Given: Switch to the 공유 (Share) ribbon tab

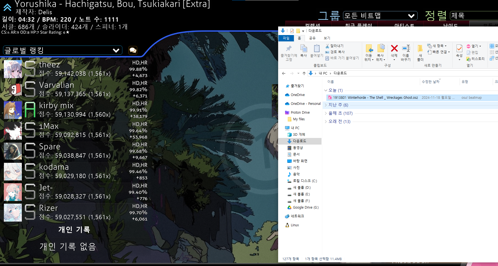Looking at the screenshot, I should point(312,38).
